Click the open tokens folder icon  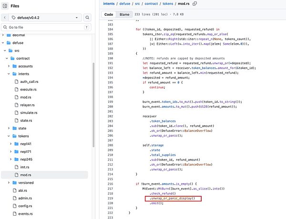[x=15, y=136]
